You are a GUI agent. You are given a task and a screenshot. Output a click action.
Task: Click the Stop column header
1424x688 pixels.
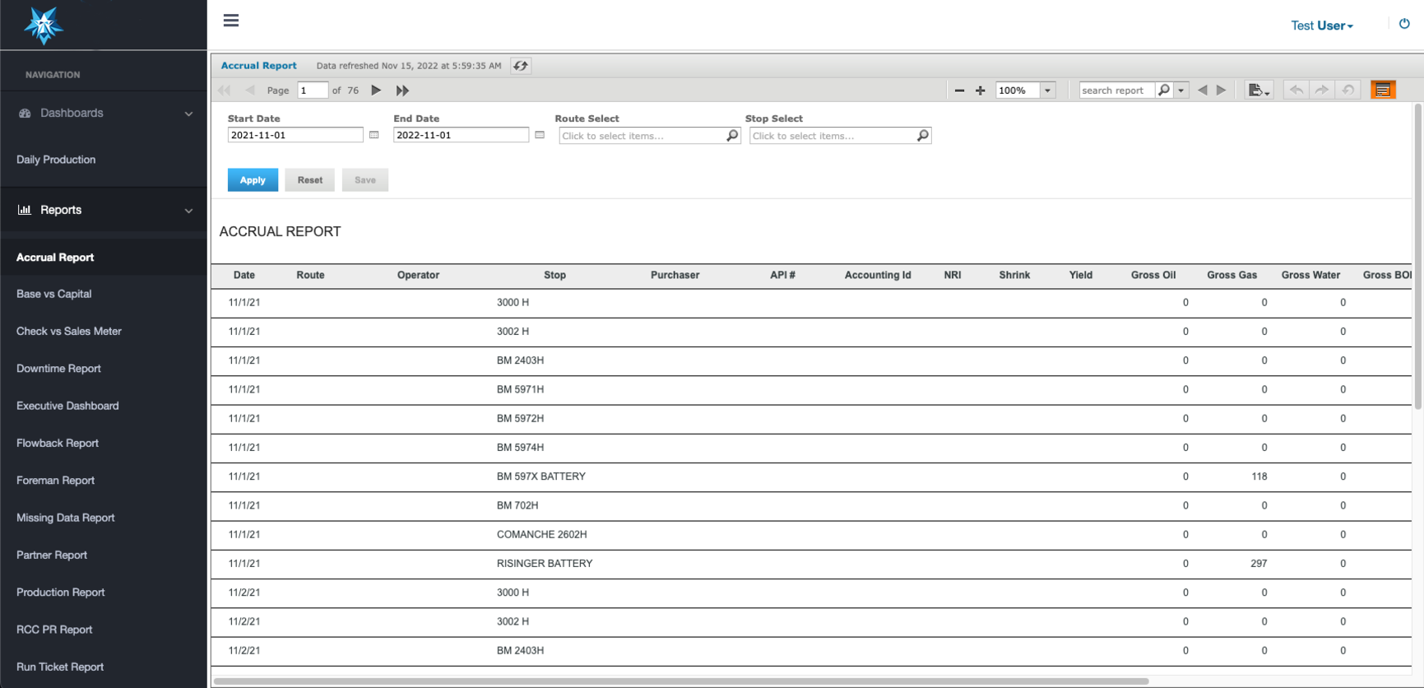555,276
